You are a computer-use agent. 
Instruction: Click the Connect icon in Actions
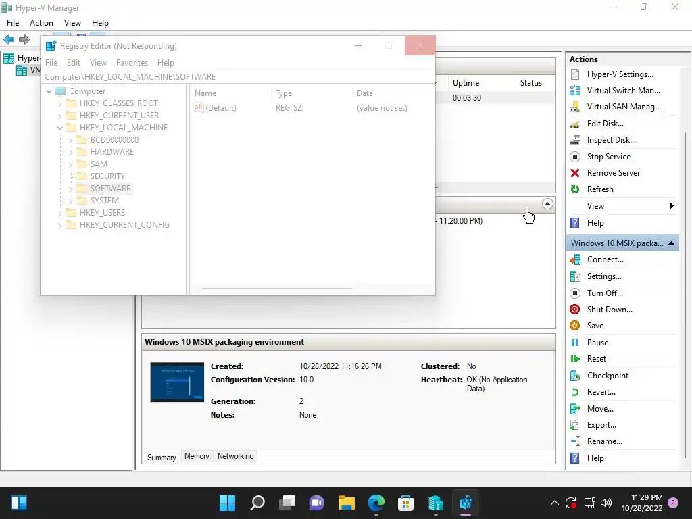[575, 259]
